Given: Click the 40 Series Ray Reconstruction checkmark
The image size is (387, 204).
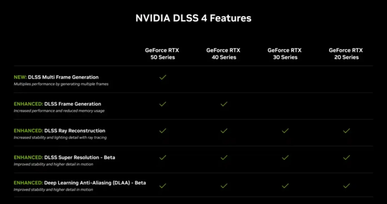Looking at the screenshot, I should pyautogui.click(x=224, y=131).
